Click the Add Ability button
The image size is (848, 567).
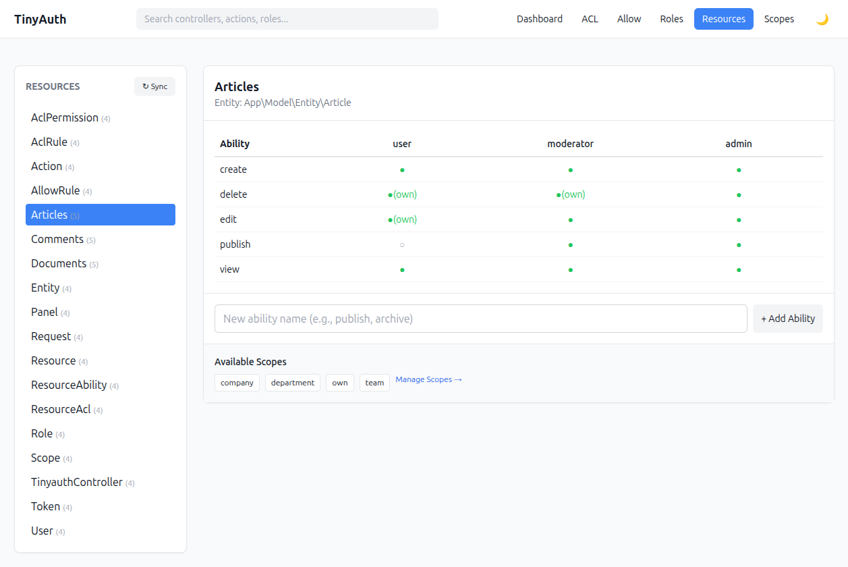(788, 319)
